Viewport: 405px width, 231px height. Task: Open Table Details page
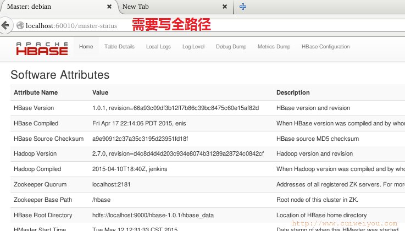click(119, 47)
